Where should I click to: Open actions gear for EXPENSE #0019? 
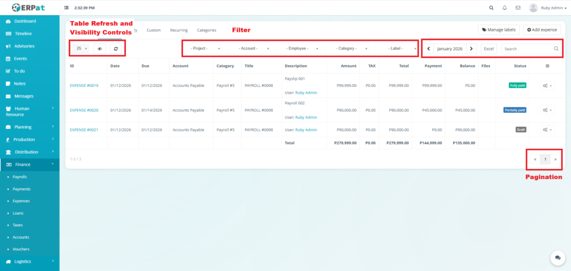547,86
